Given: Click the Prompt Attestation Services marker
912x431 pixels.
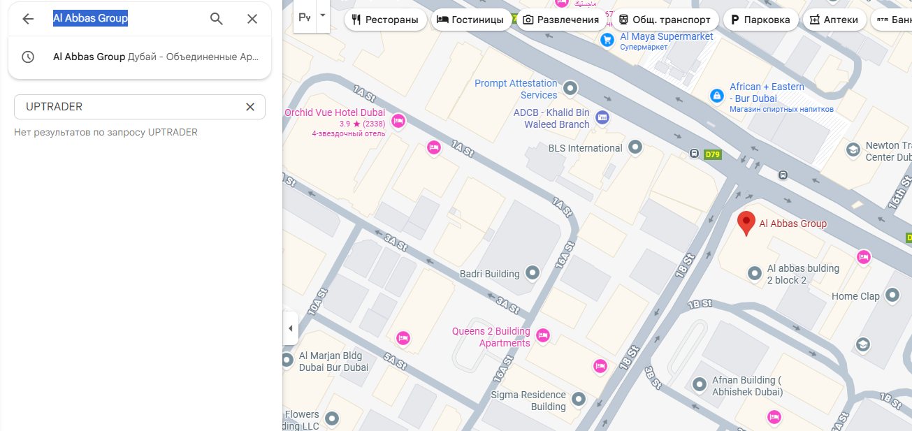Looking at the screenshot, I should click(x=571, y=89).
